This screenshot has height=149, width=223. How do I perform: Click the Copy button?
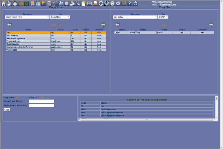(7, 109)
